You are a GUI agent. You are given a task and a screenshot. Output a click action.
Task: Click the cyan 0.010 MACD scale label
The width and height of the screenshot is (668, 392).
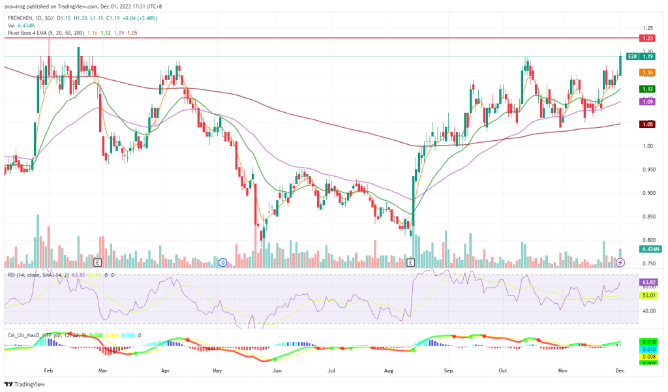coord(648,349)
